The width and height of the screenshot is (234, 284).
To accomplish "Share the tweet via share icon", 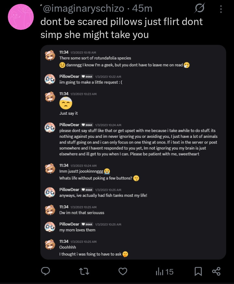I will pos(216,271).
